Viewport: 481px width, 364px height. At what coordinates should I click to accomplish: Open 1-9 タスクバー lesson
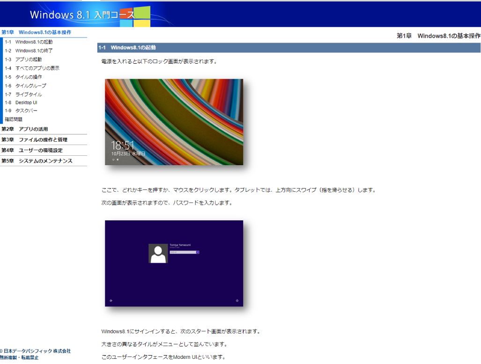21,110
